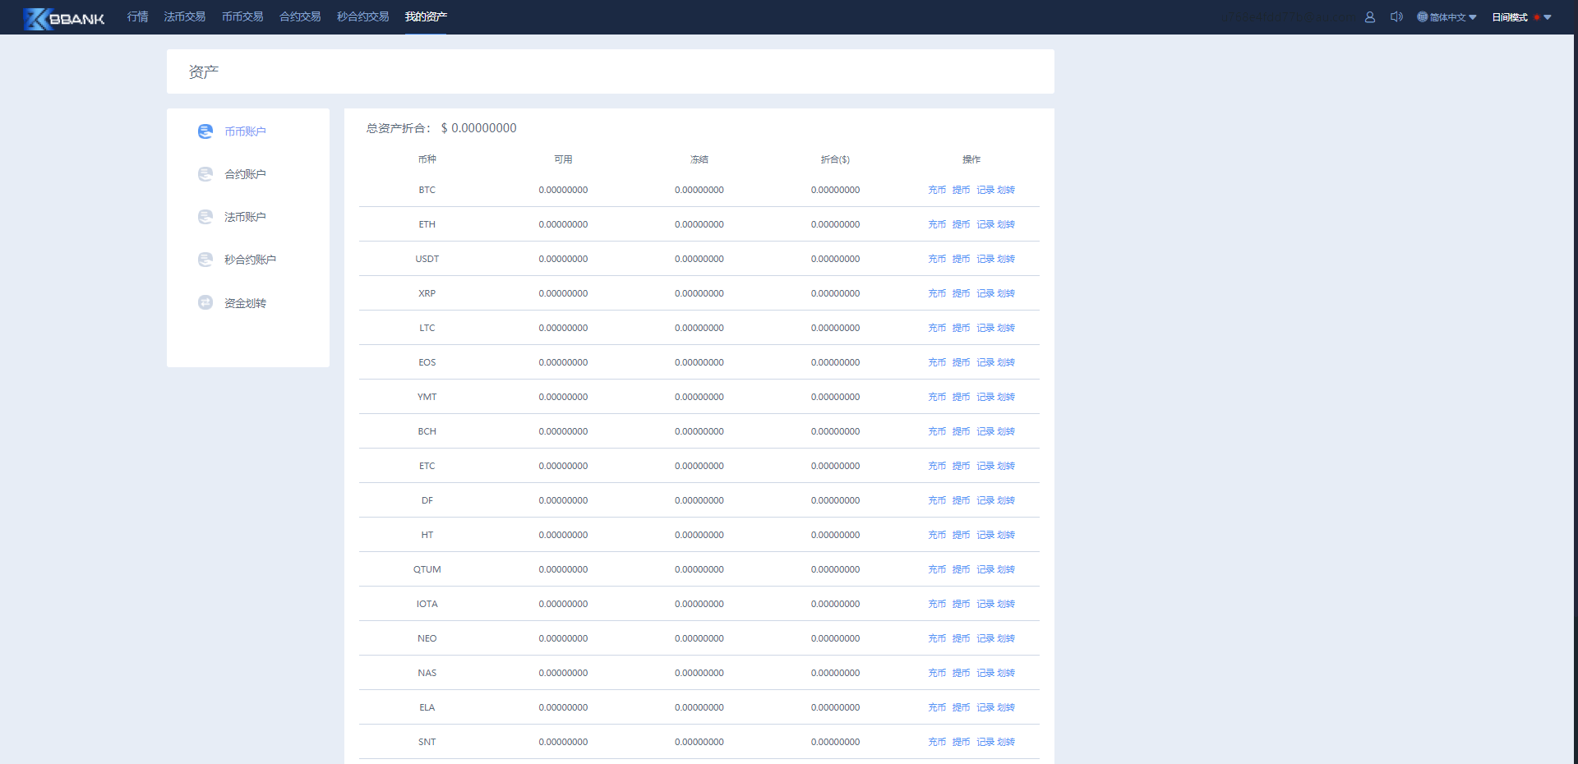Click the 合约账户 sidebar icon
This screenshot has width=1578, height=764.
(x=205, y=174)
